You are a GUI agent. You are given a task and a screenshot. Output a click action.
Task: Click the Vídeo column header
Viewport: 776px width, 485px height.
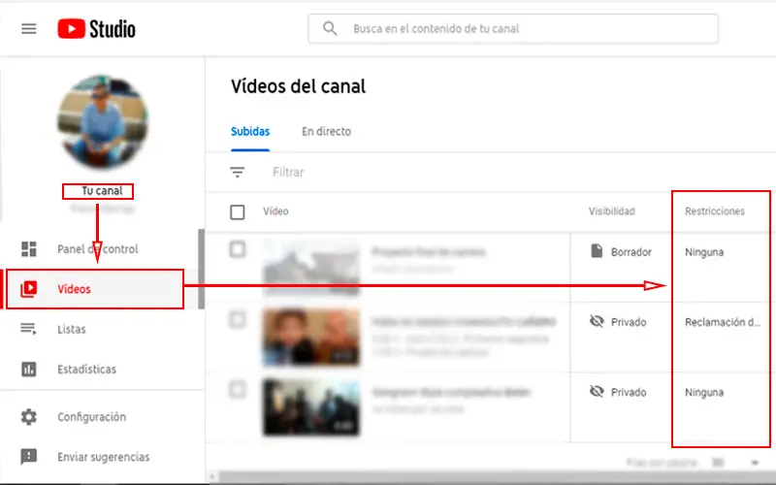click(x=275, y=211)
